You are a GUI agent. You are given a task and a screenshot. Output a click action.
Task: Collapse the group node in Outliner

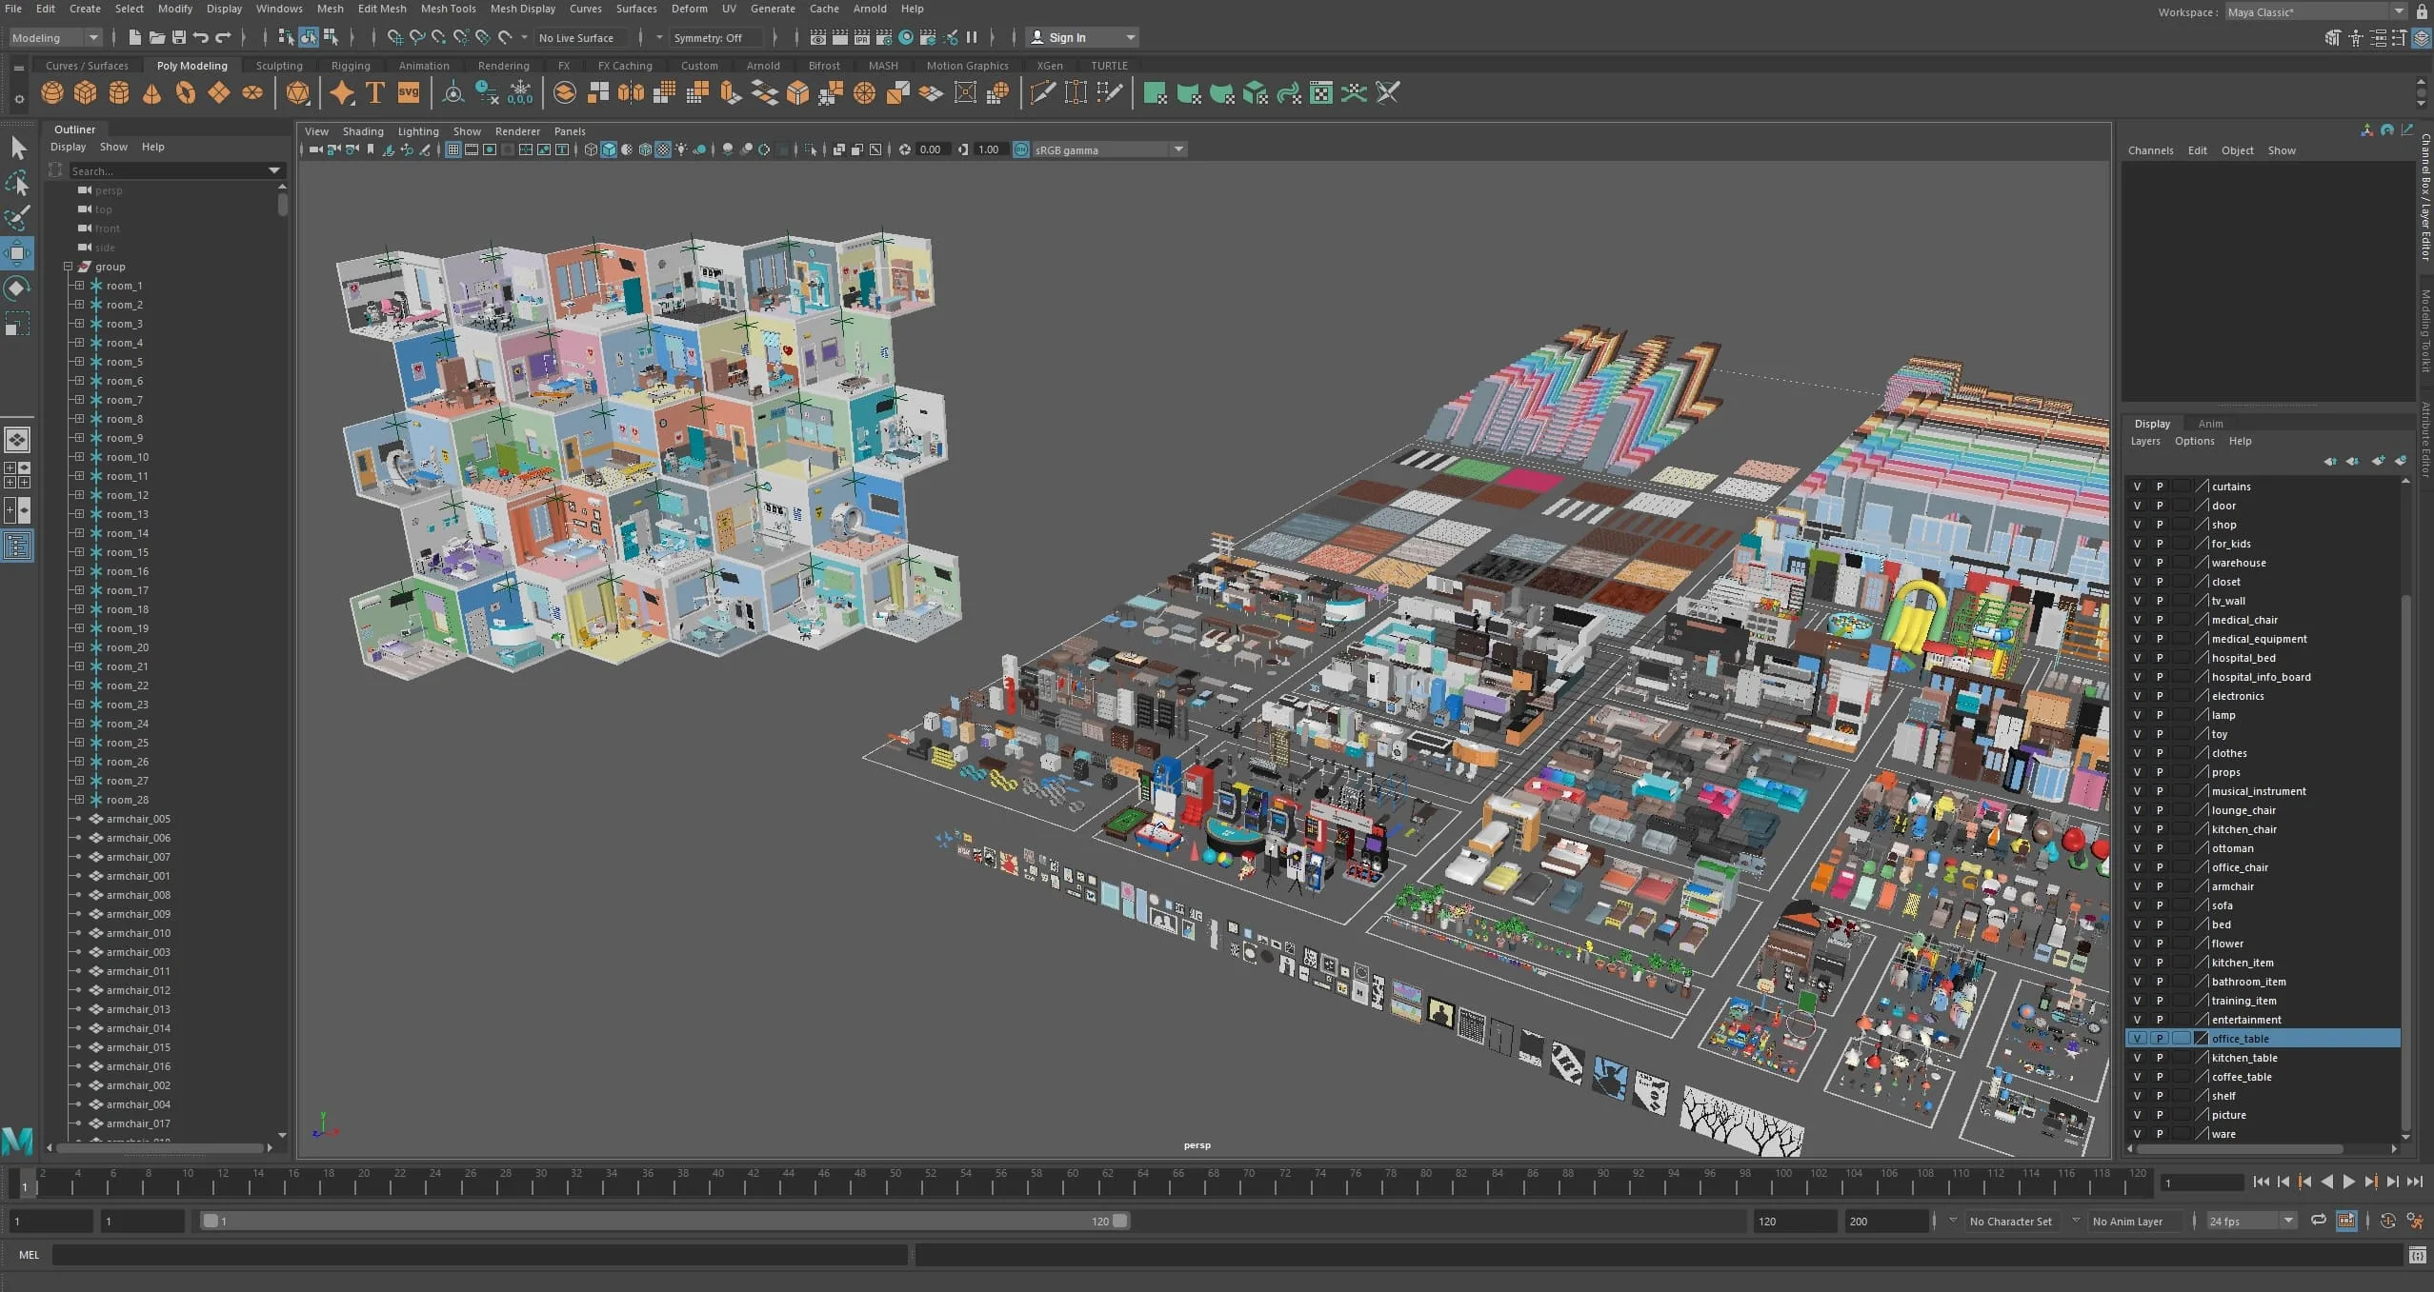[68, 267]
